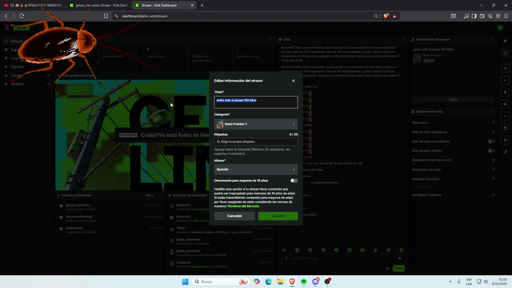Open the browser music note playlist icon
The image size is (512, 288).
(x=466, y=16)
